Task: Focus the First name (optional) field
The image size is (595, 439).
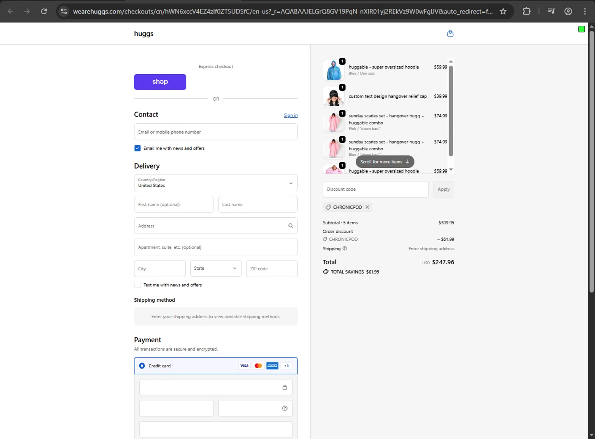Action: pos(174,204)
